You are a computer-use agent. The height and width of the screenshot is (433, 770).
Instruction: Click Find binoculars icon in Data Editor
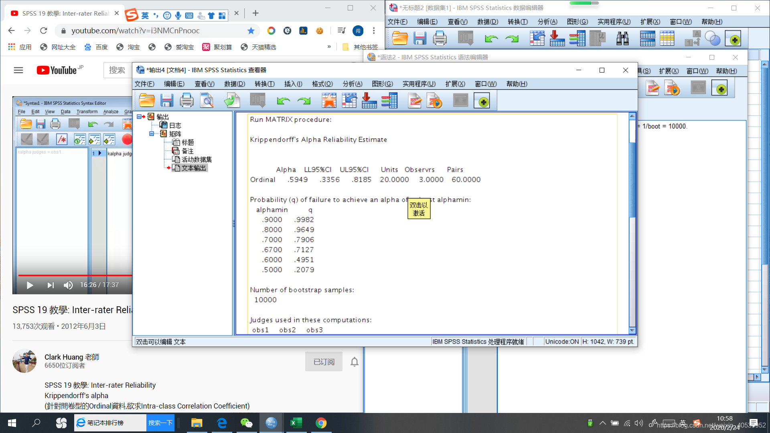(622, 39)
